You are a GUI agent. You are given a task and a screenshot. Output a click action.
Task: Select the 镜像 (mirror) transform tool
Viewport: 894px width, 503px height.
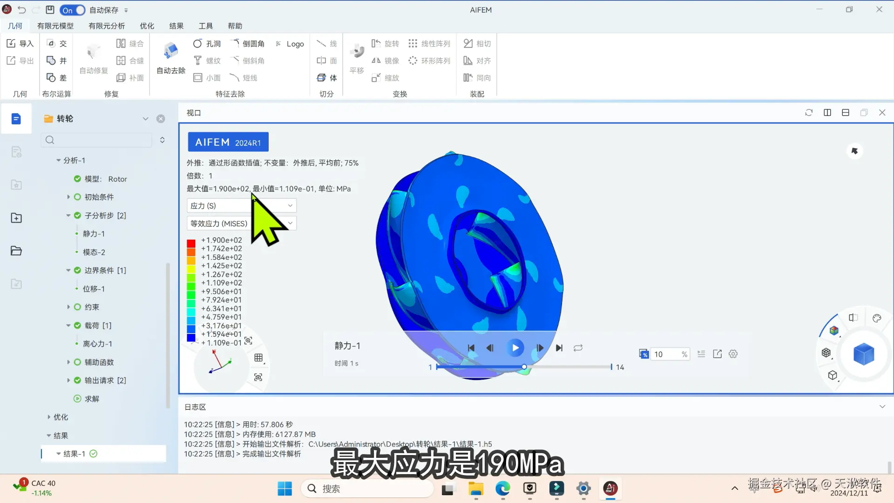click(x=385, y=61)
